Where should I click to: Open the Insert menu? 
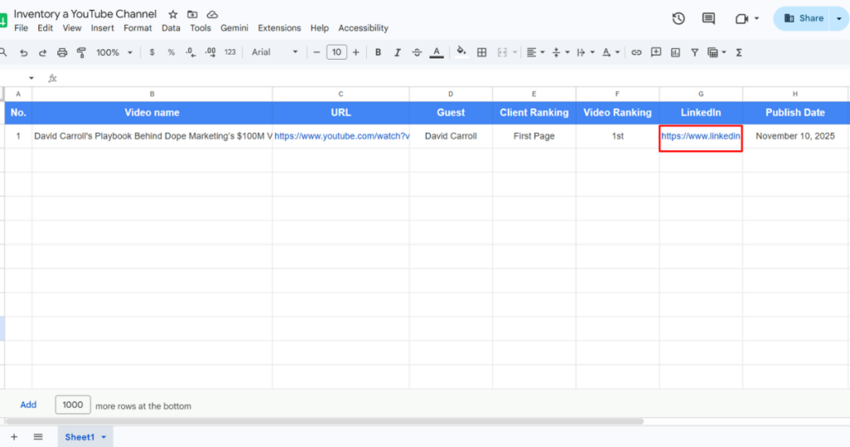pos(102,28)
